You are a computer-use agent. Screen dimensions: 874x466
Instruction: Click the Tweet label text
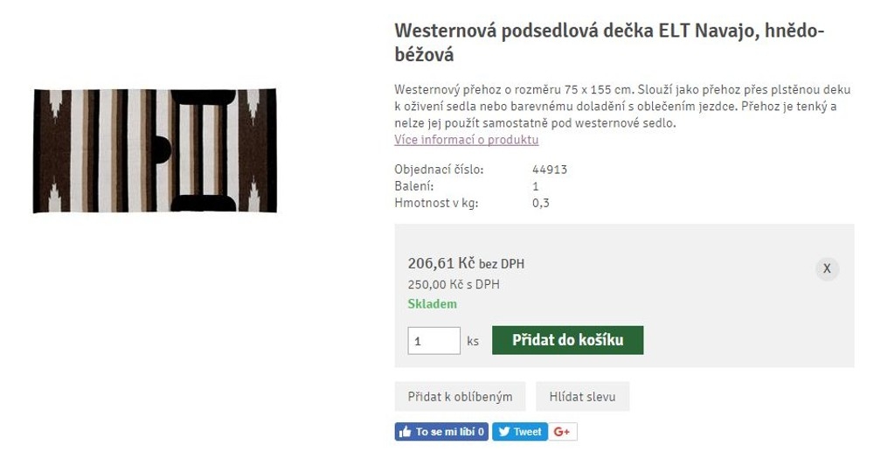click(527, 432)
